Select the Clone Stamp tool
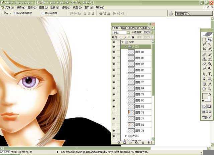 pyautogui.click(x=204, y=59)
